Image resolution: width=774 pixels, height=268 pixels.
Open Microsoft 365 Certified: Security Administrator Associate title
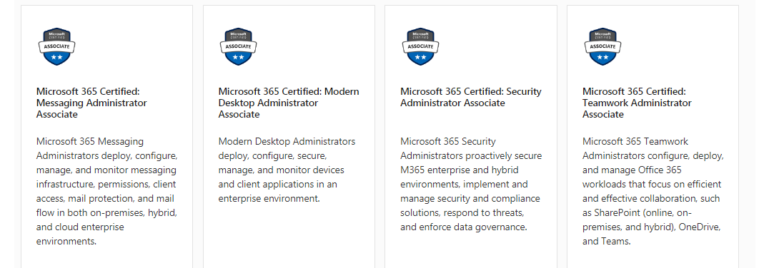click(x=471, y=97)
